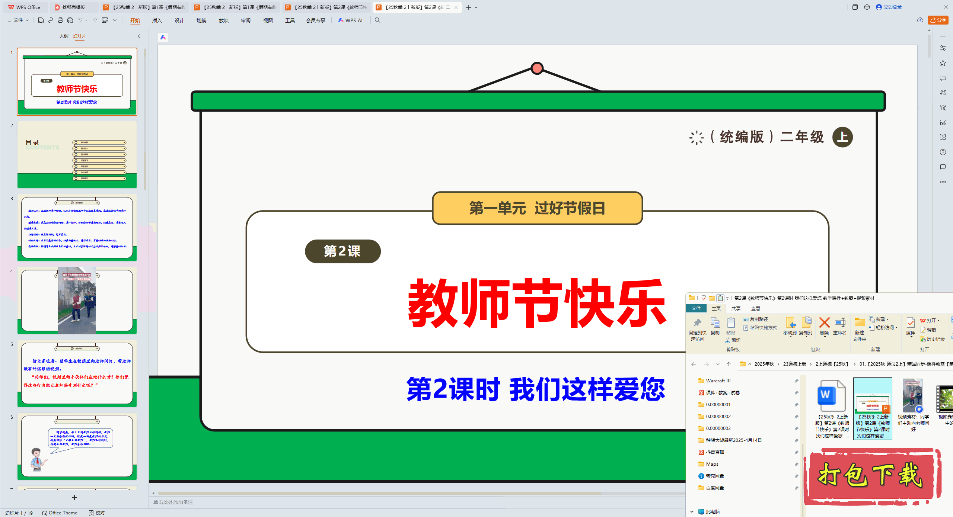Open the 插入 ribbon tab
Image resolution: width=953 pixels, height=517 pixels.
pos(157,20)
